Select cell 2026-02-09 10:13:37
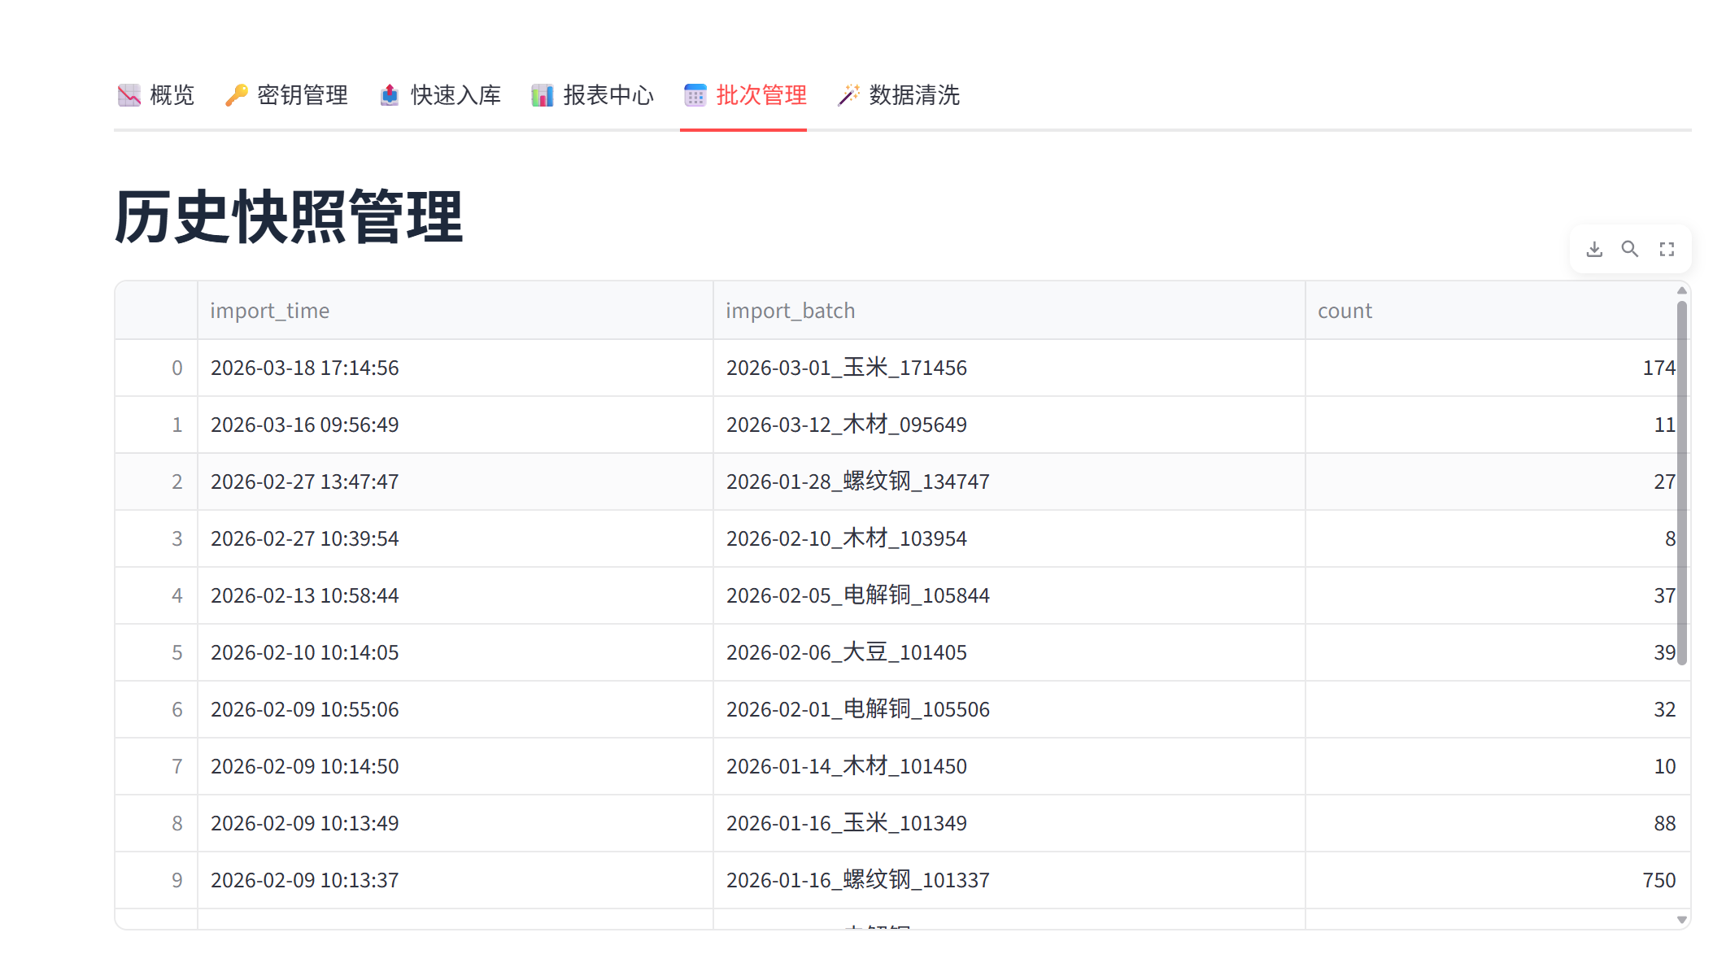The width and height of the screenshot is (1713, 963). pos(455,880)
